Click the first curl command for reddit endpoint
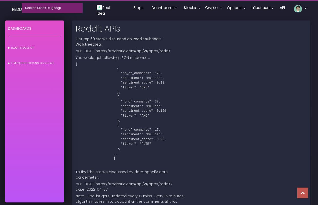 point(123,51)
